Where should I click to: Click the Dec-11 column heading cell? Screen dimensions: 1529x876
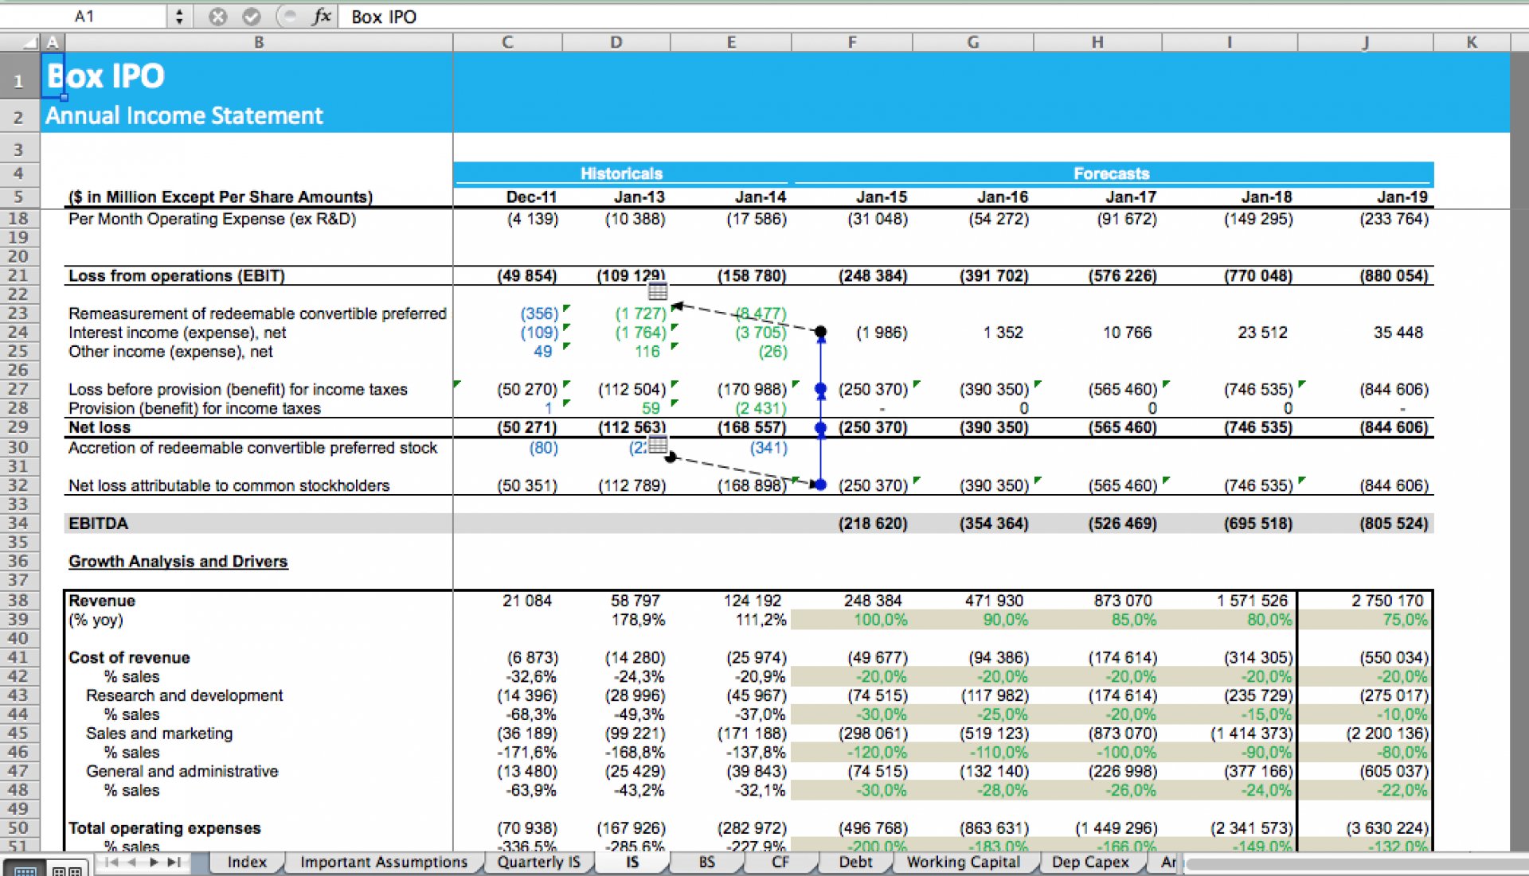click(531, 197)
